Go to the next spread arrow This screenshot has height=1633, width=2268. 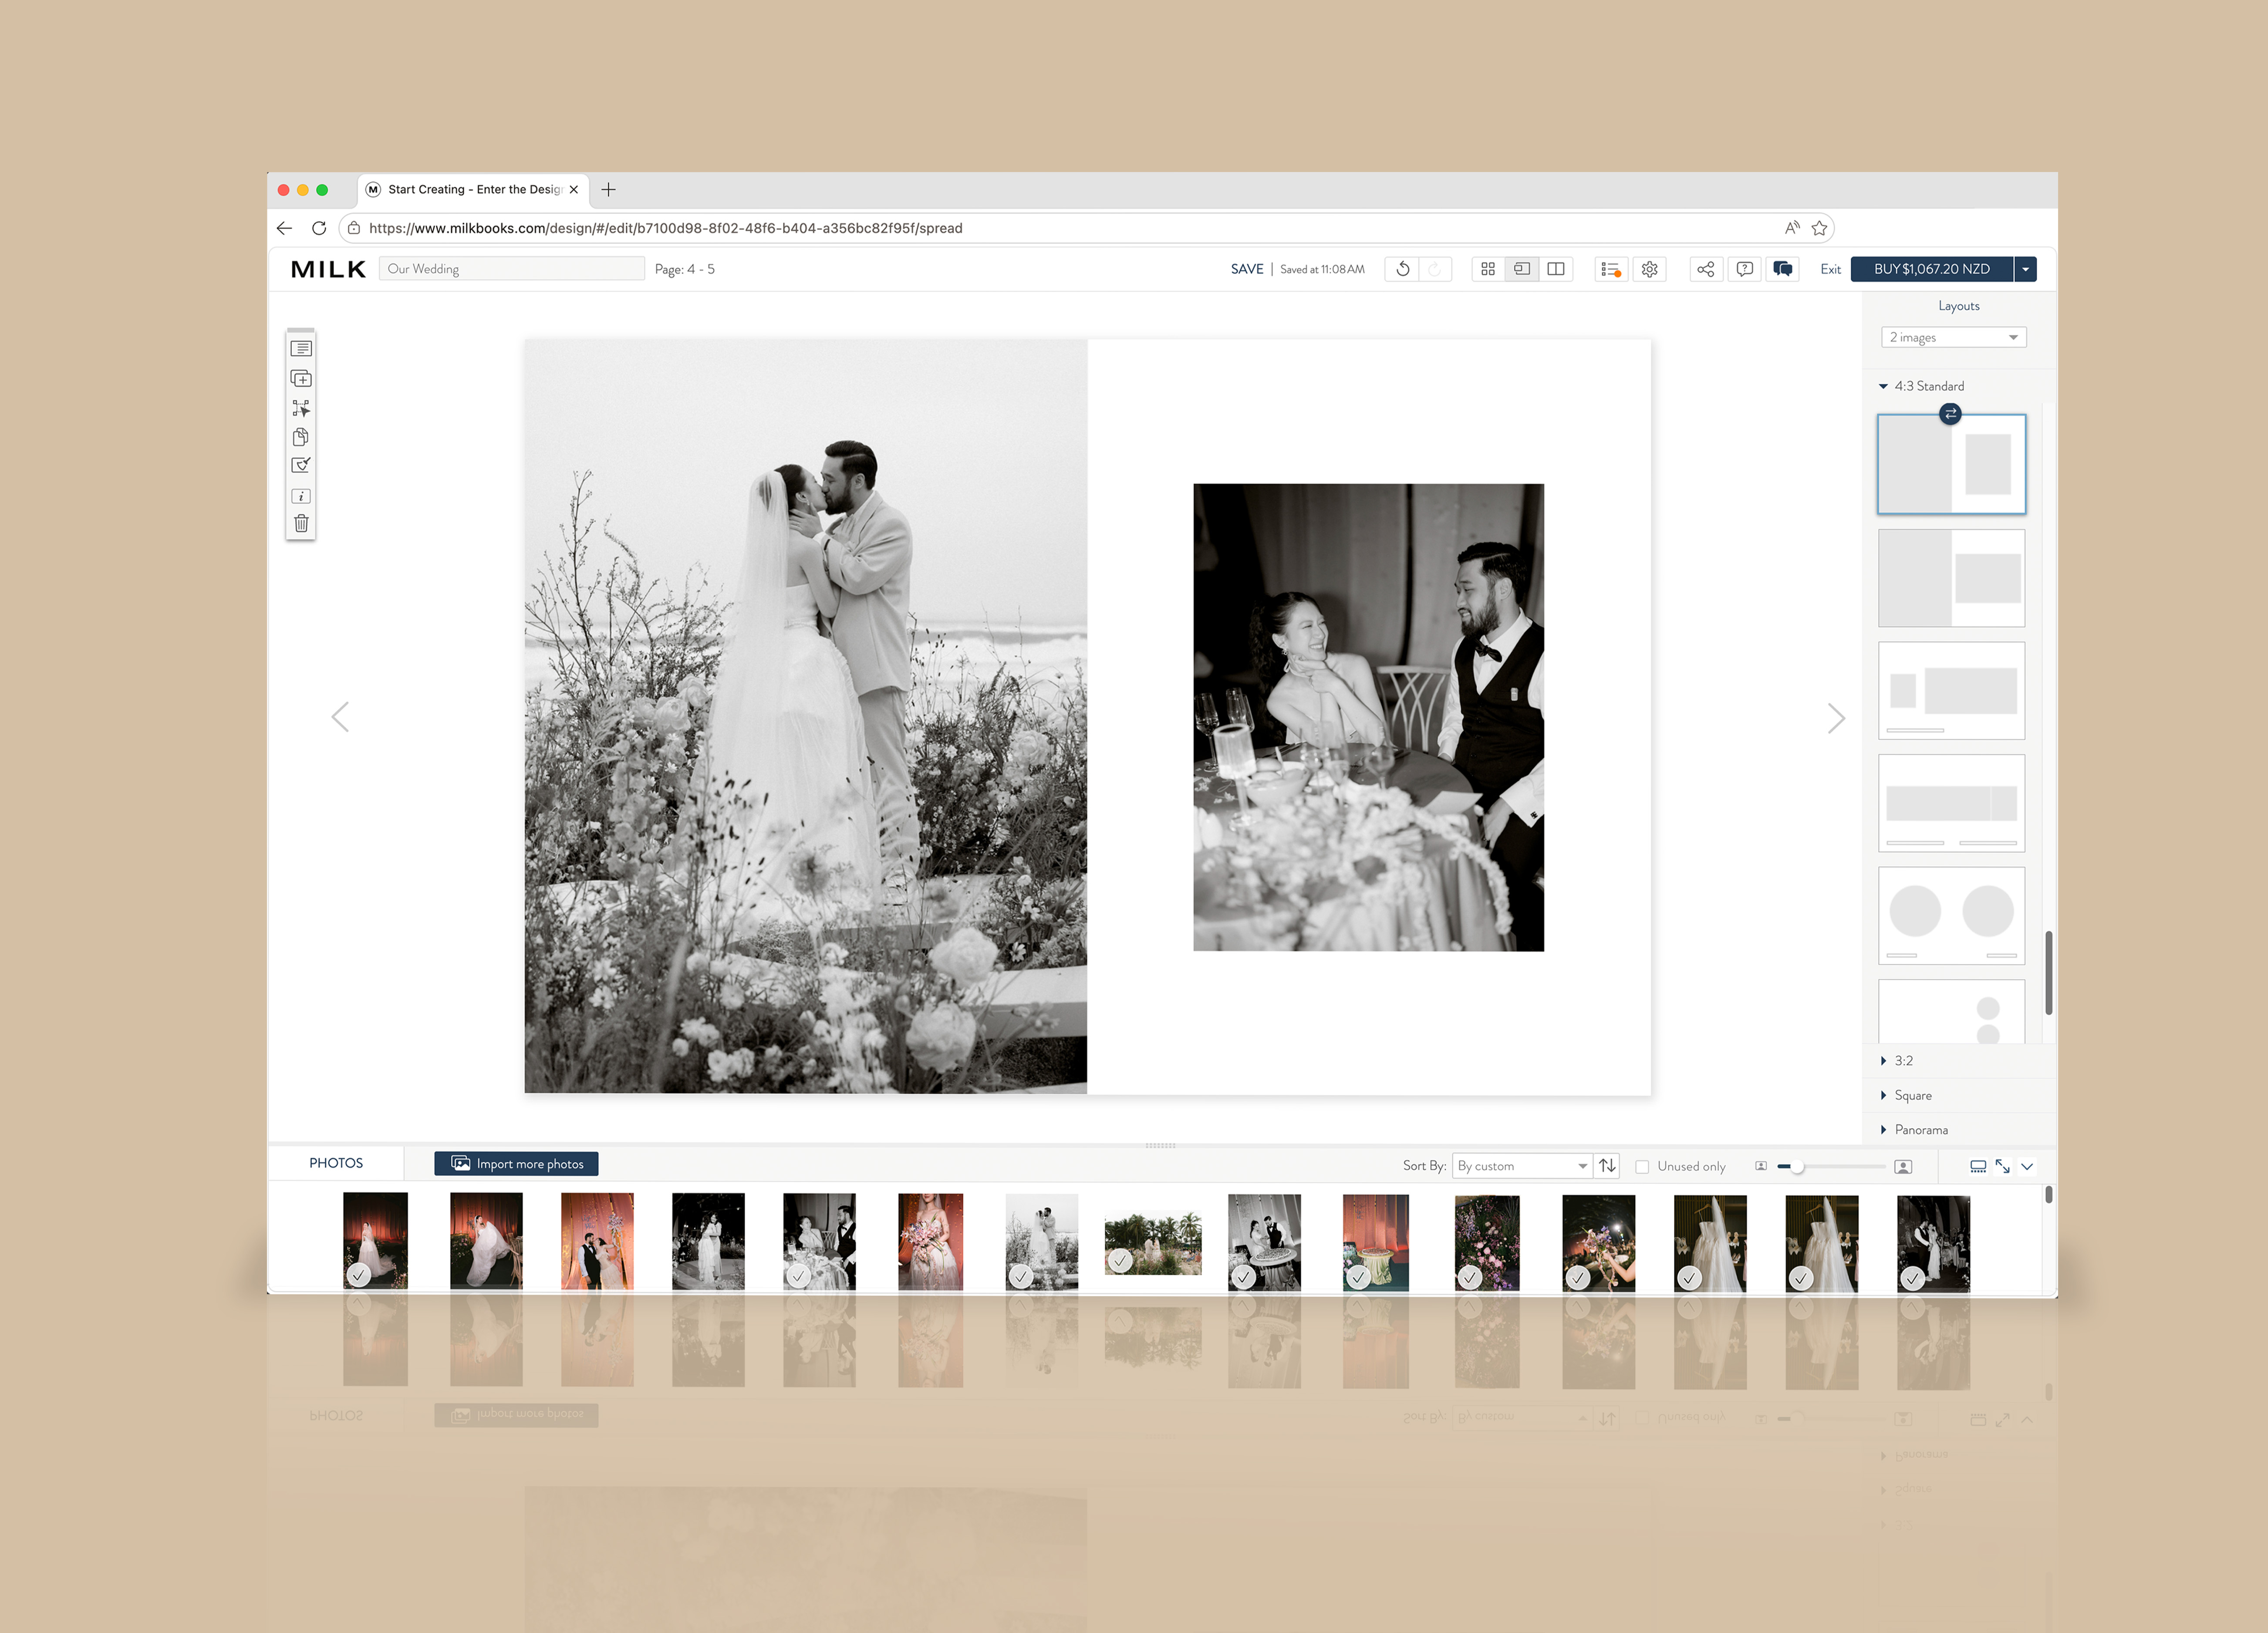point(1836,718)
